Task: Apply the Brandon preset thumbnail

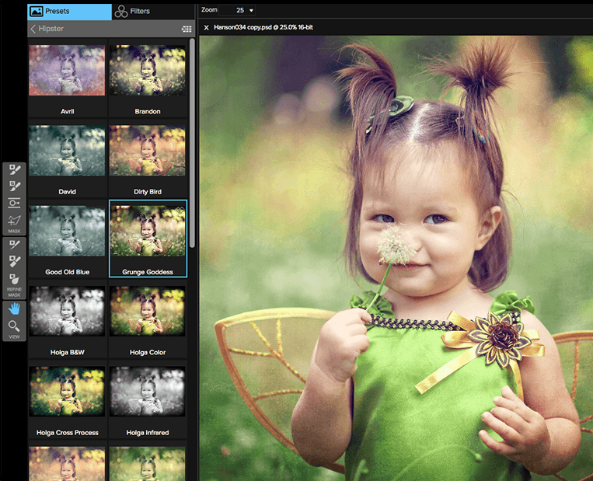Action: click(148, 71)
